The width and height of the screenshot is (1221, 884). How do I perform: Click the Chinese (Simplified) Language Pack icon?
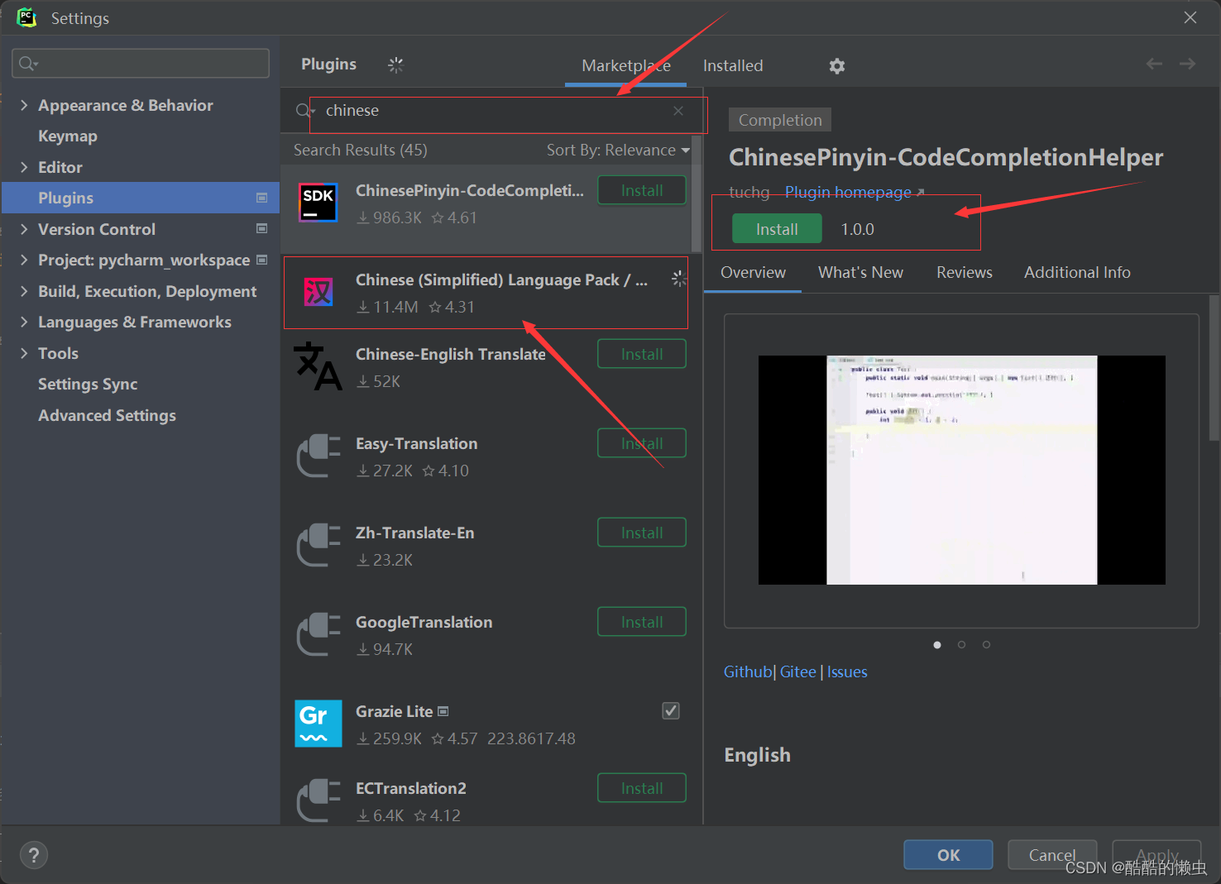(318, 291)
